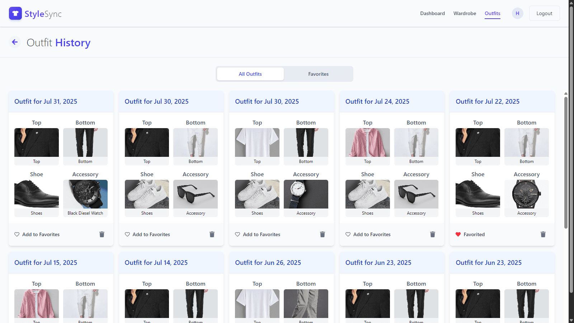The image size is (574, 323).
Task: Select white sneakers in Jul 24 outfit
Action: [x=368, y=194]
